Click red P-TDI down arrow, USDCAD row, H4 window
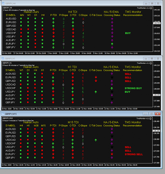 click(53, 29)
